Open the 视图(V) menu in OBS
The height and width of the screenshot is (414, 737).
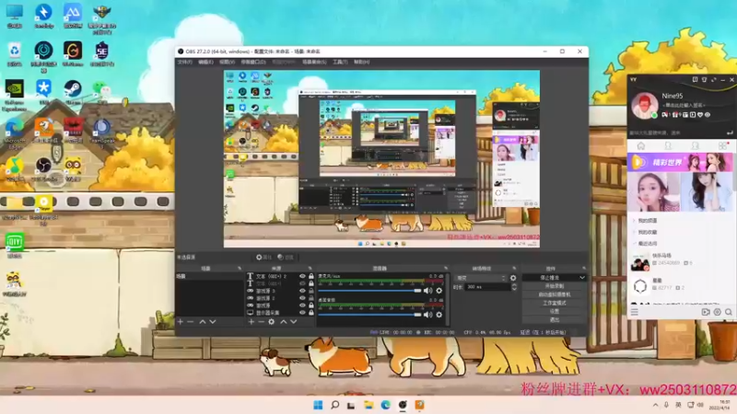pyautogui.click(x=227, y=62)
